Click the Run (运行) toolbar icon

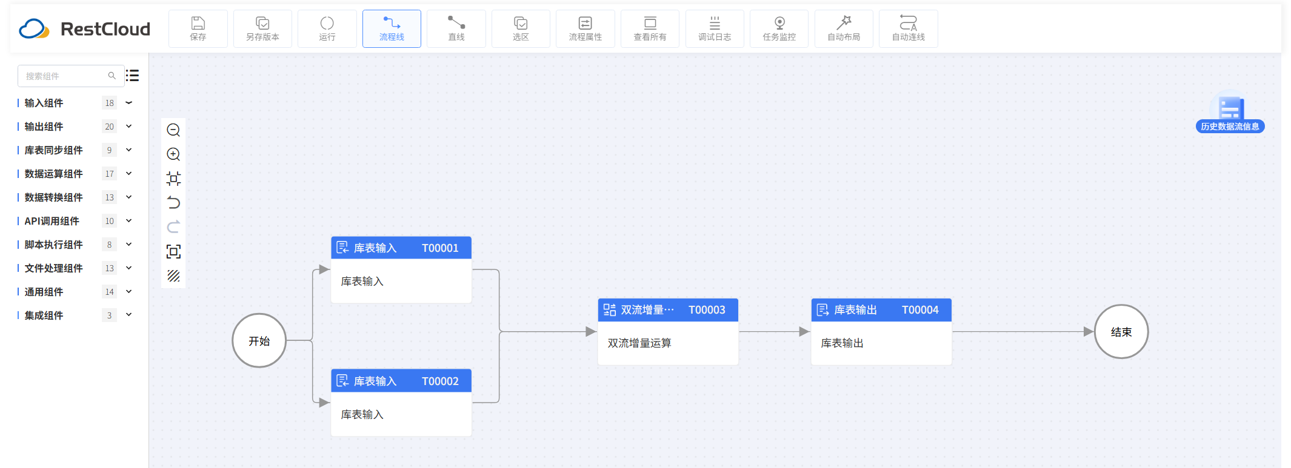click(327, 28)
